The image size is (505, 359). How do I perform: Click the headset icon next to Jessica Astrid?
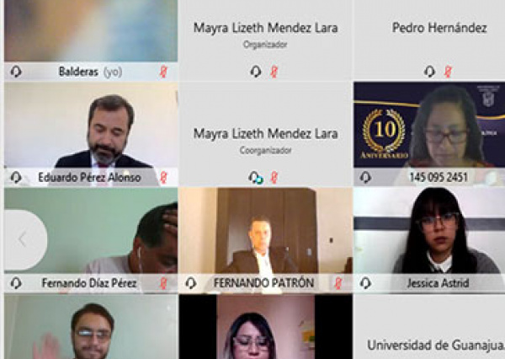click(365, 283)
